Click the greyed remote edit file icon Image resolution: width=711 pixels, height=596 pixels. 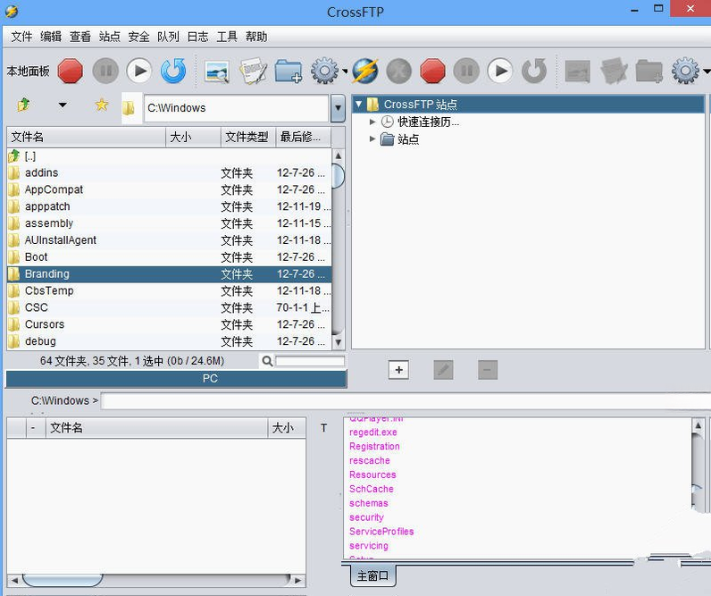pos(614,71)
